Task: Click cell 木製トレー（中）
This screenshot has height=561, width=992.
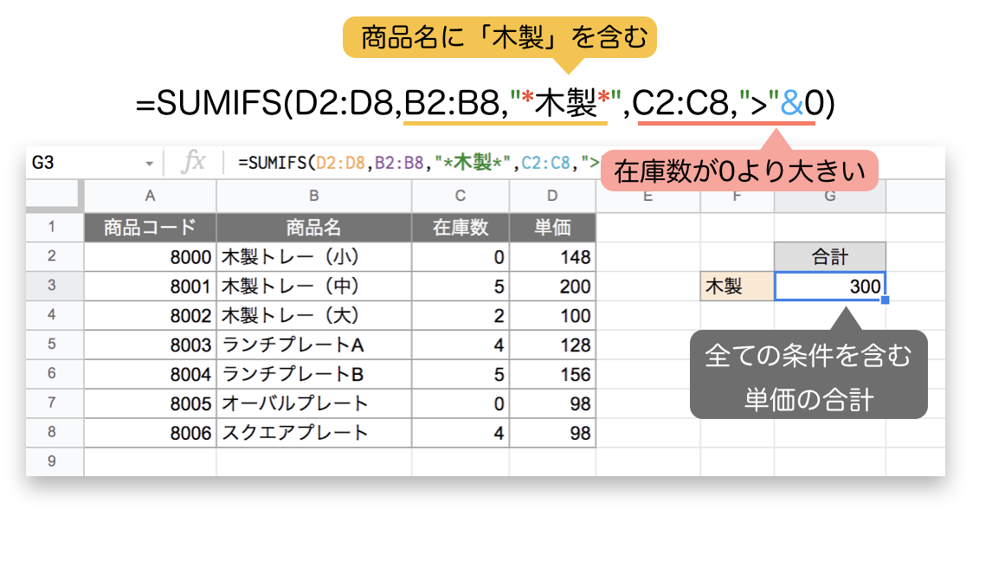Action: pos(314,286)
